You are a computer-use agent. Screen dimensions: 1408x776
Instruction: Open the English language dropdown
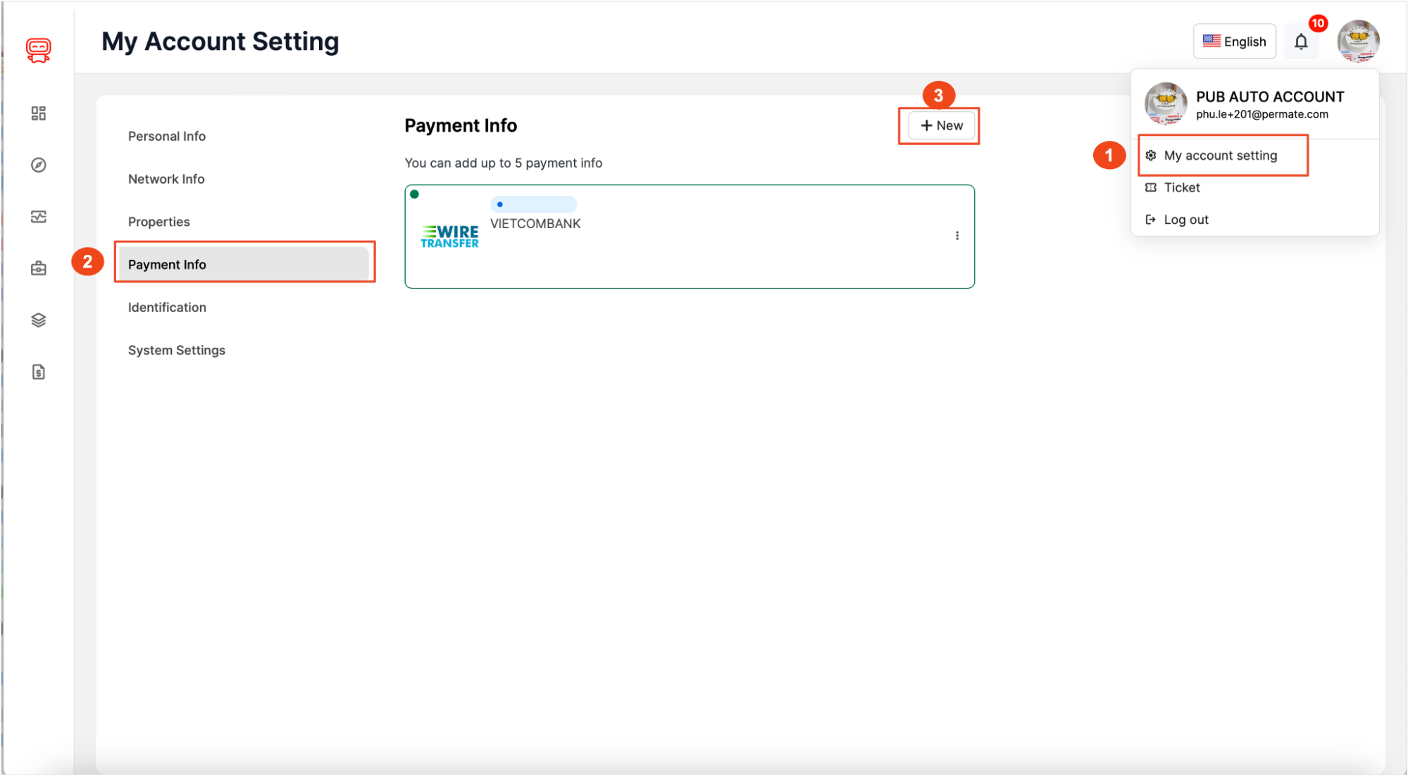(1234, 41)
